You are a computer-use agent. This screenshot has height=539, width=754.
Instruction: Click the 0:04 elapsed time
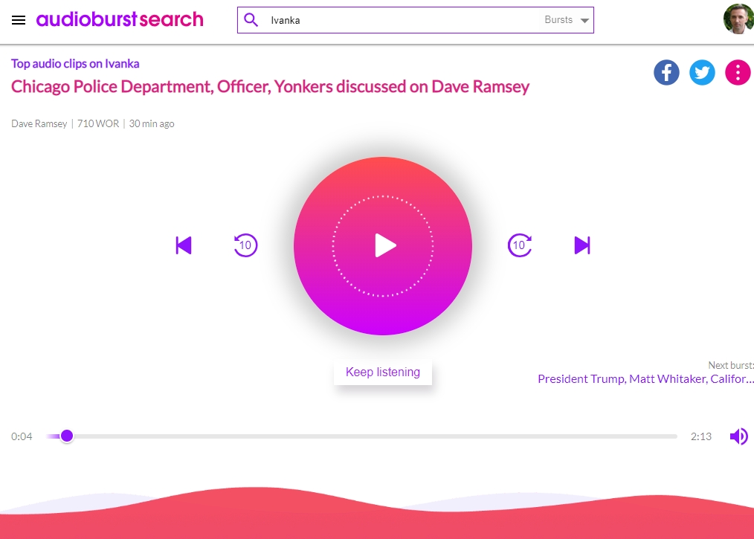(22, 436)
